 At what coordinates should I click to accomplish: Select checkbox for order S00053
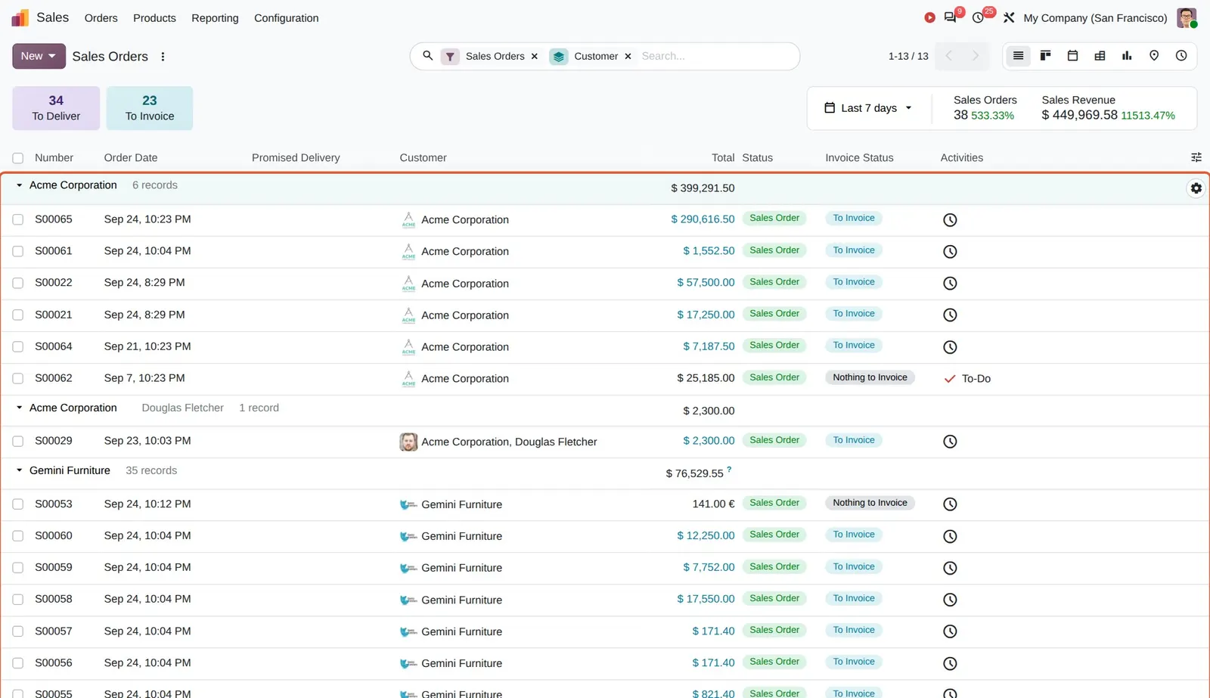(x=18, y=504)
